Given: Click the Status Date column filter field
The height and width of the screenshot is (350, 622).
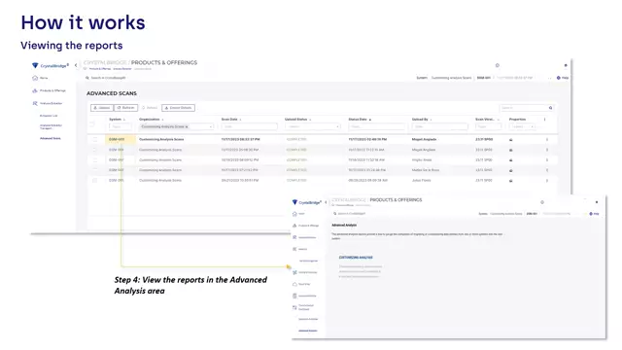Looking at the screenshot, I should coord(376,126).
